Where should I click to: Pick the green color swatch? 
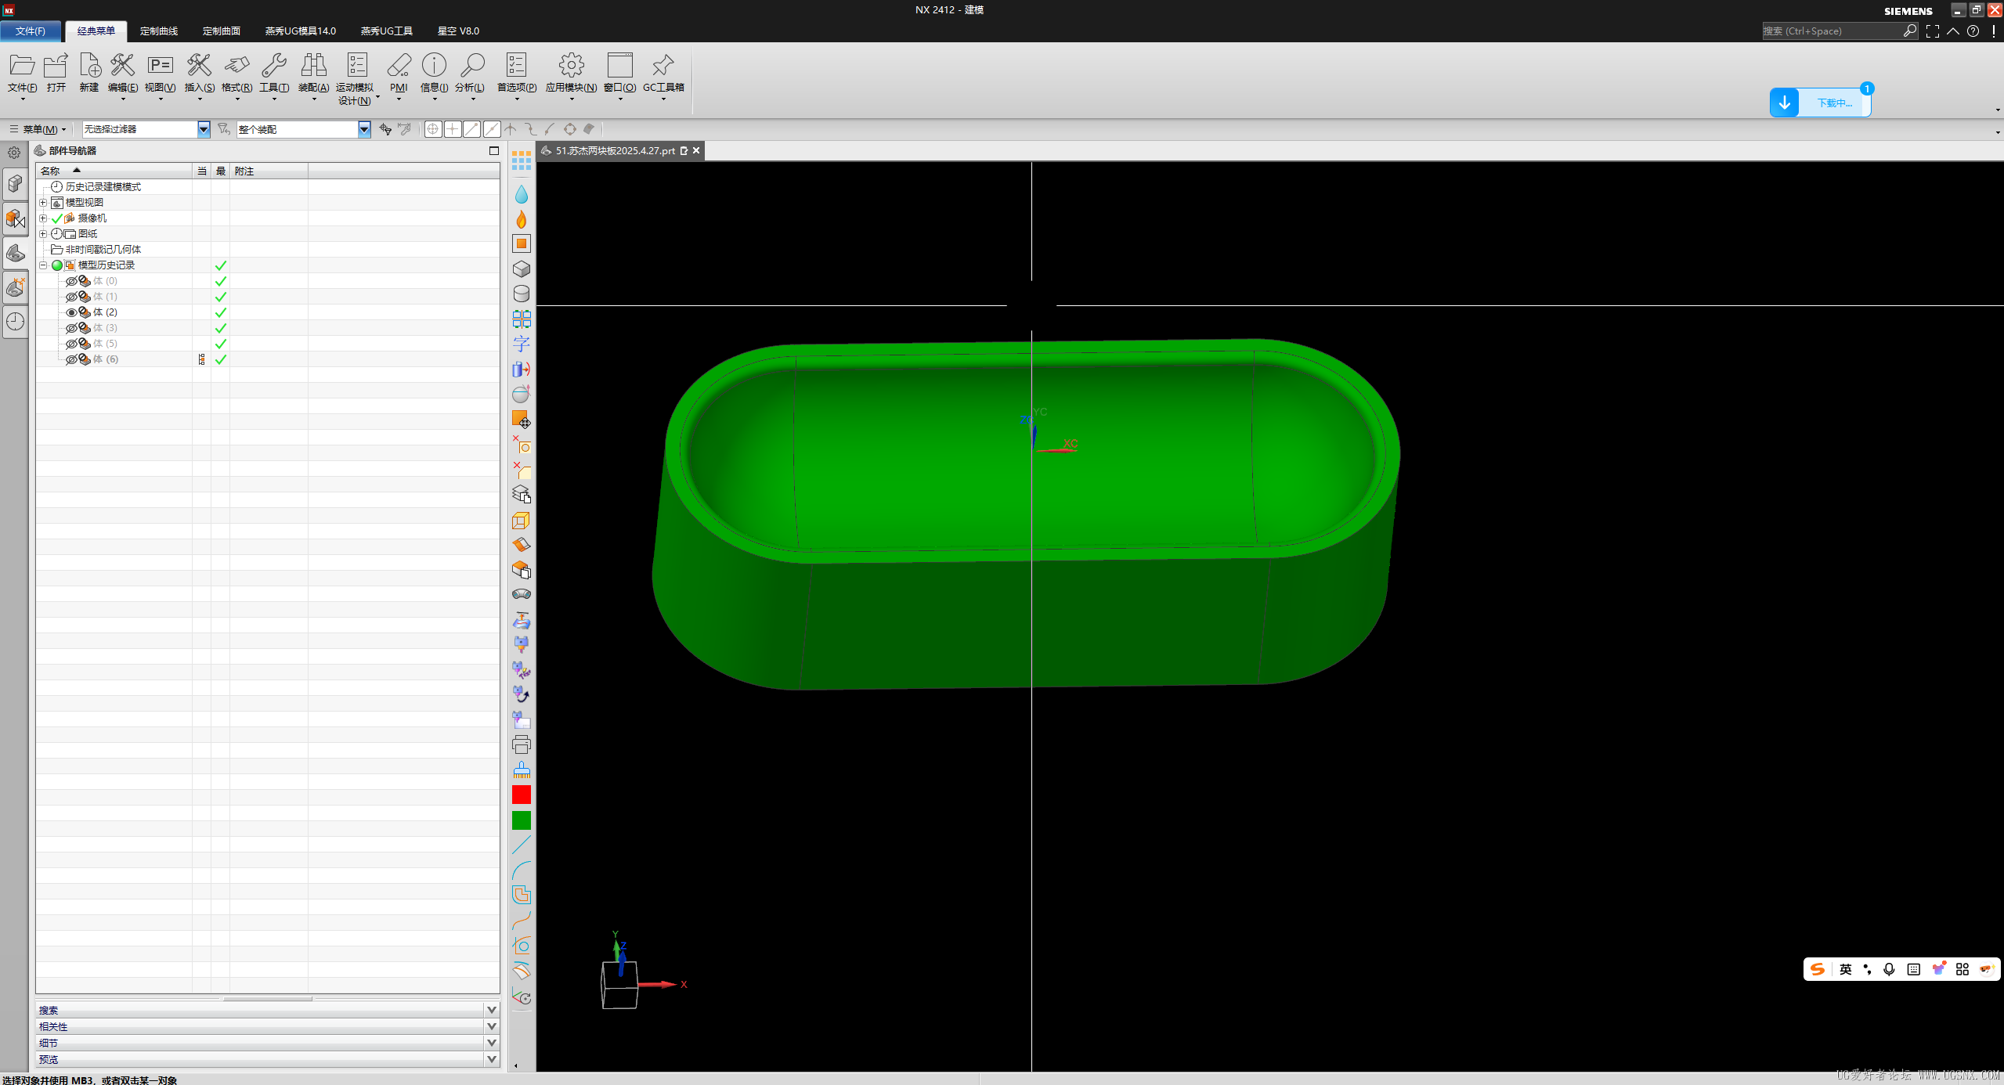522,820
